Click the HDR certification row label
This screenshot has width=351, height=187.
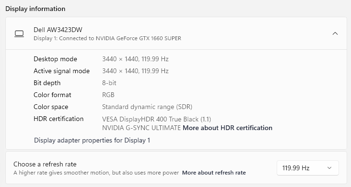58,119
